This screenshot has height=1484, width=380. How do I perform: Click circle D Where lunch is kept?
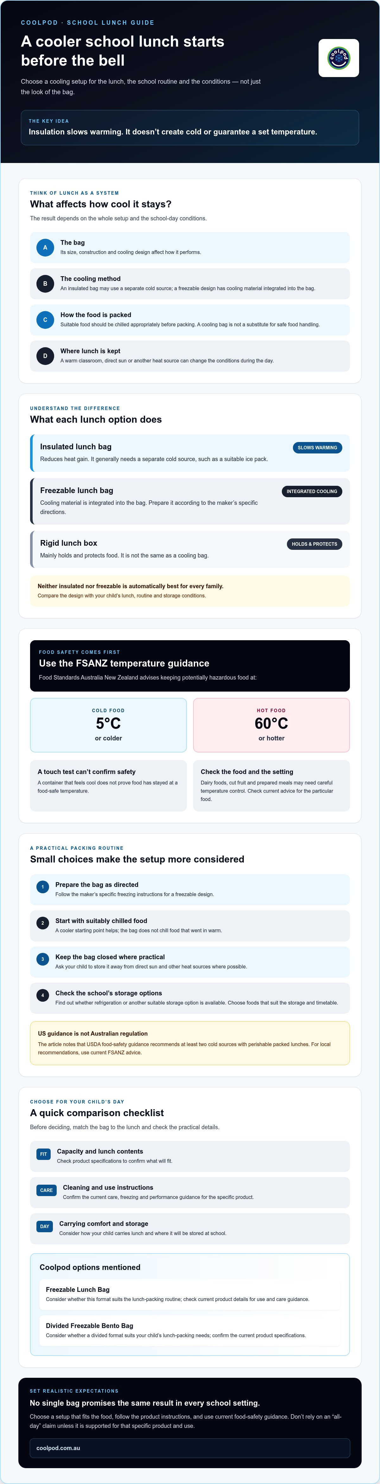tap(45, 355)
